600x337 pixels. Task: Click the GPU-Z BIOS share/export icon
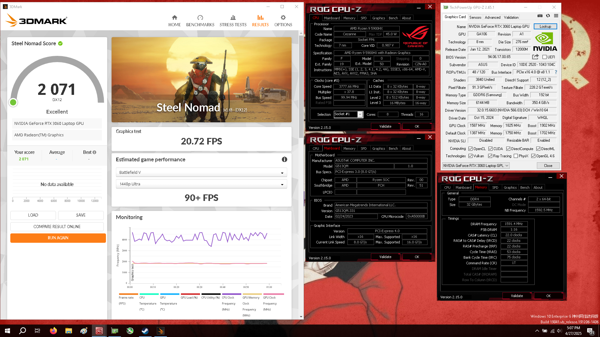pos(535,57)
